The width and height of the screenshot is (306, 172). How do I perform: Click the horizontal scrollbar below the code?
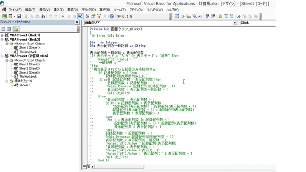119,167
